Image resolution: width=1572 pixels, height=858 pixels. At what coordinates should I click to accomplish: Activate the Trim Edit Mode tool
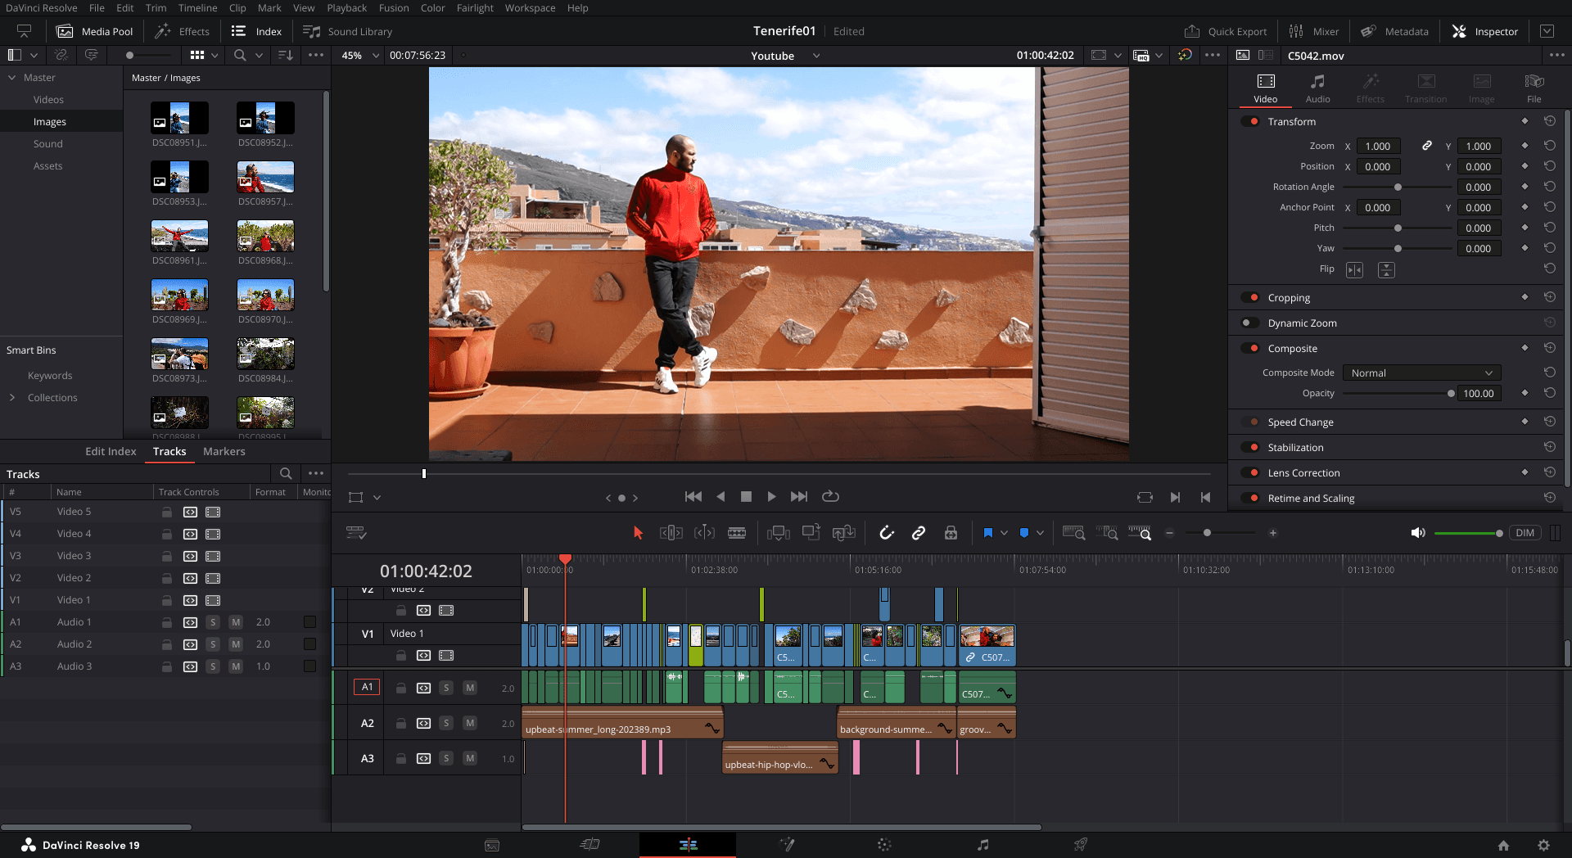click(671, 533)
